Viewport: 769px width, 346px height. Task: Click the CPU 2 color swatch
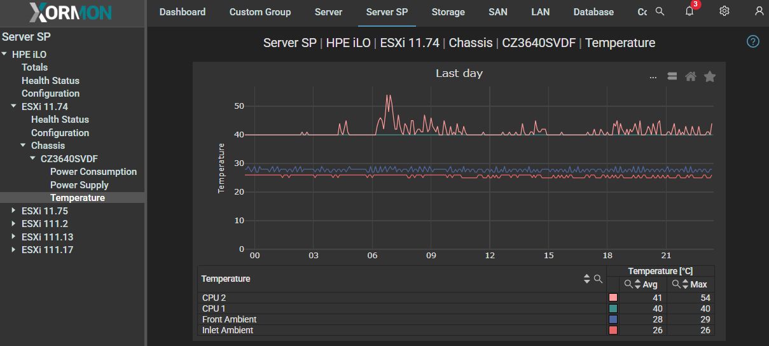[613, 298]
